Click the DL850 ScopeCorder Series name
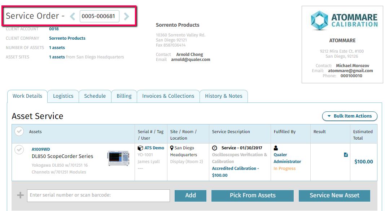Image resolution: width=385 pixels, height=211 pixels. (x=62, y=156)
